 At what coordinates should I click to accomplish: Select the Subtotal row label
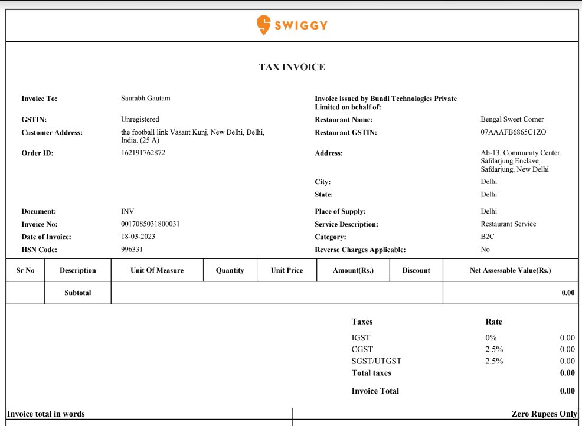77,293
